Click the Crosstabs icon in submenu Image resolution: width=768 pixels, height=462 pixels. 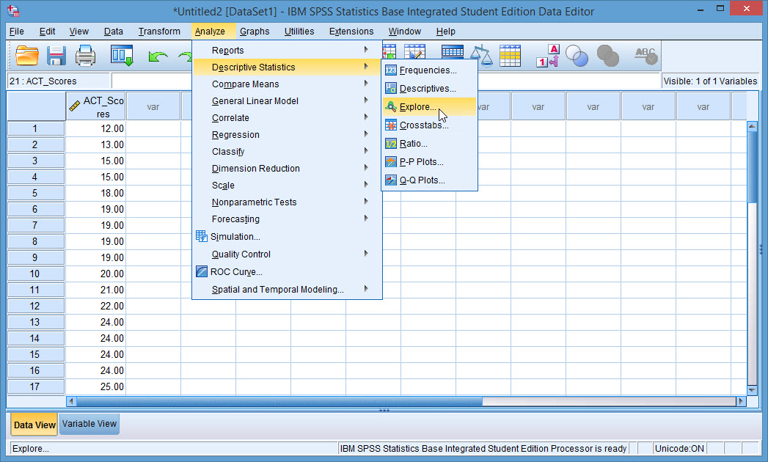[390, 125]
